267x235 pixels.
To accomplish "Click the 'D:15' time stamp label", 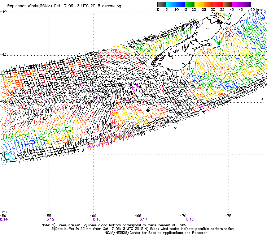I will [50, 219].
